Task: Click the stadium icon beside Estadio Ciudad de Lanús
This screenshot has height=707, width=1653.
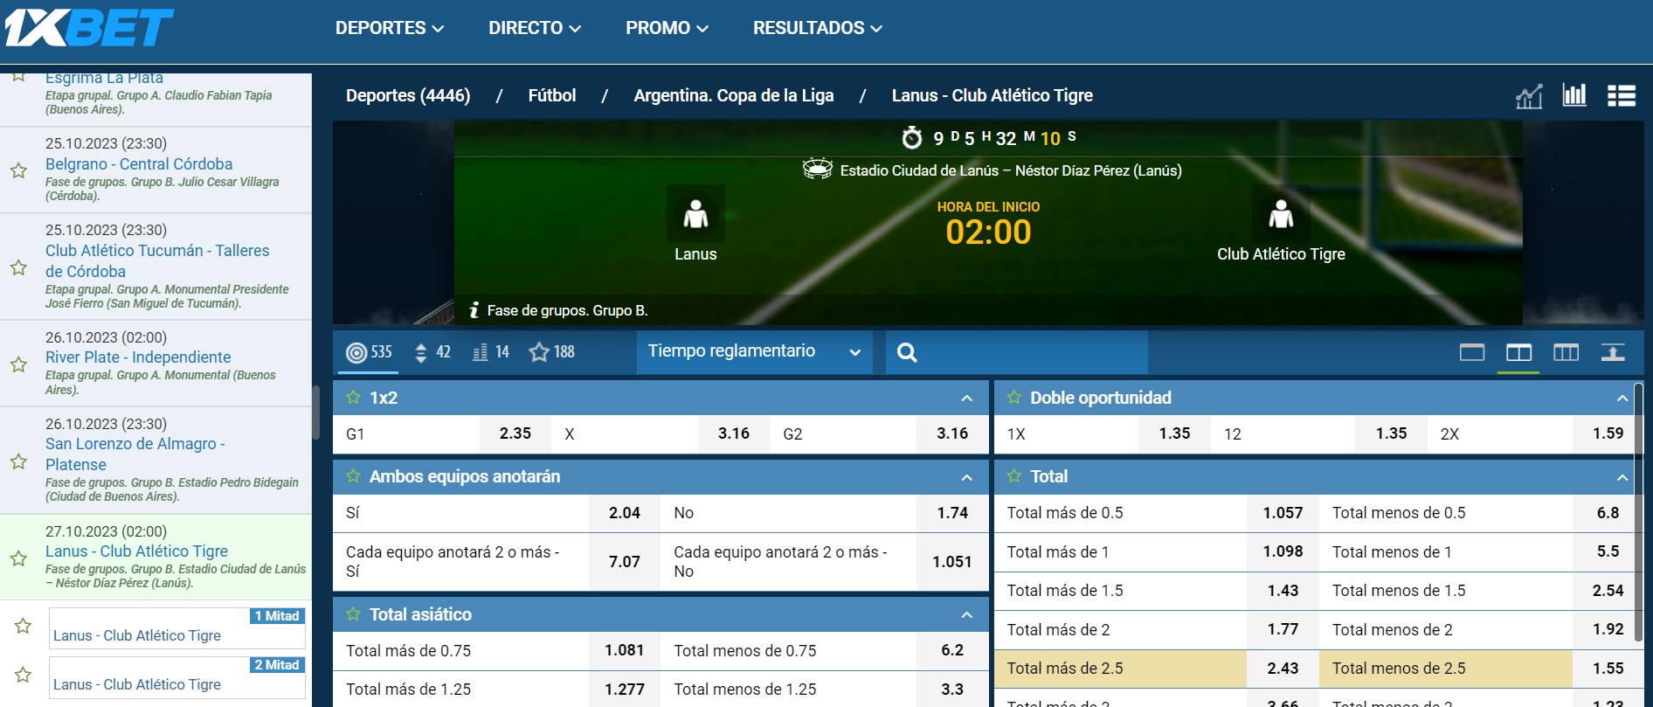Action: 818,169
